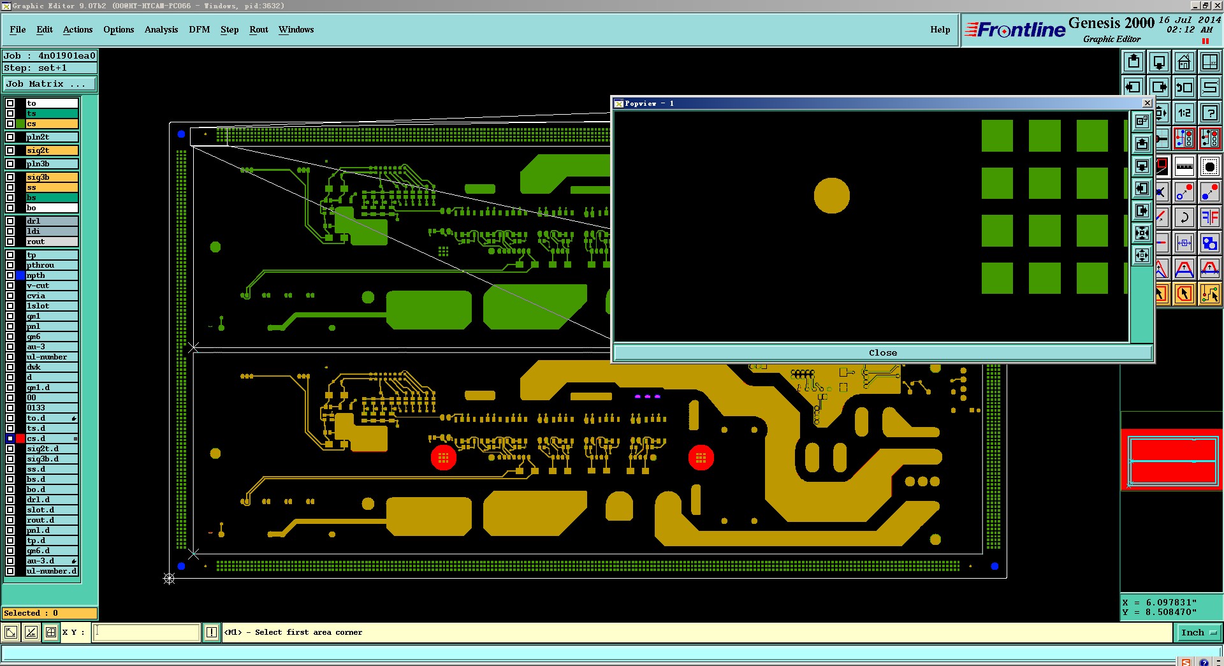Click the curved rotate arrow icon
1224x666 pixels.
coord(1184,217)
